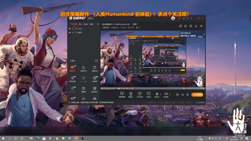Image resolution: width=251 pixels, height=141 pixels.
Task: Open Microsoft Edge from the taskbar
Action: point(38,138)
